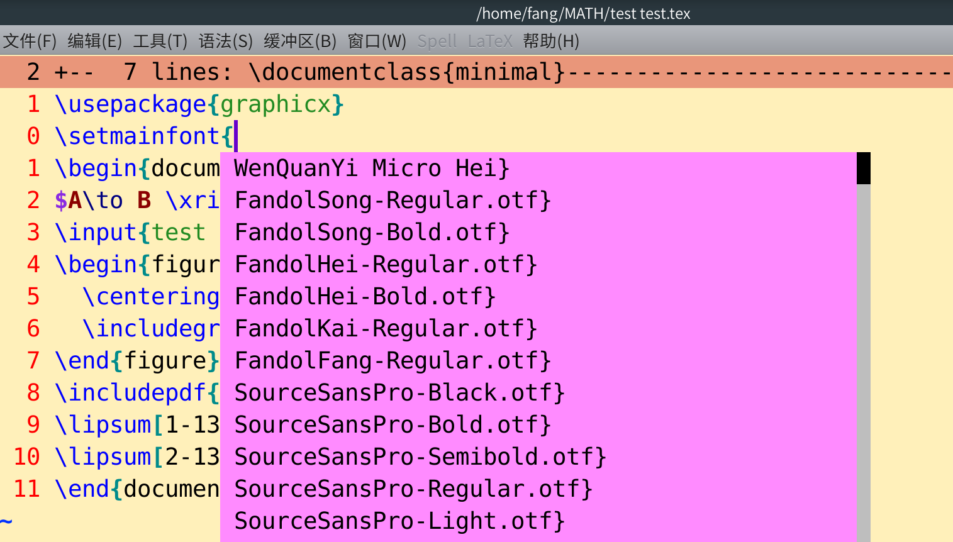Click the completion popup scrollbar thumb

(864, 169)
